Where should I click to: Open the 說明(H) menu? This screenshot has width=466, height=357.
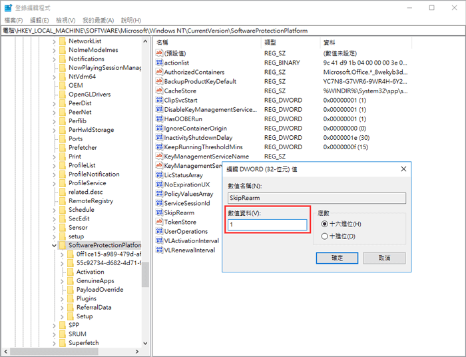point(131,20)
